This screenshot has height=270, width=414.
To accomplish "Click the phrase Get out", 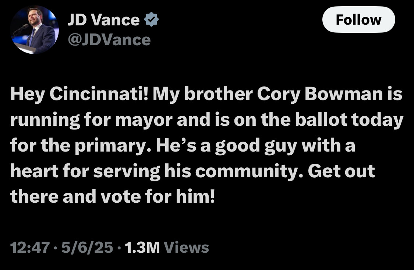I will [x=342, y=171].
